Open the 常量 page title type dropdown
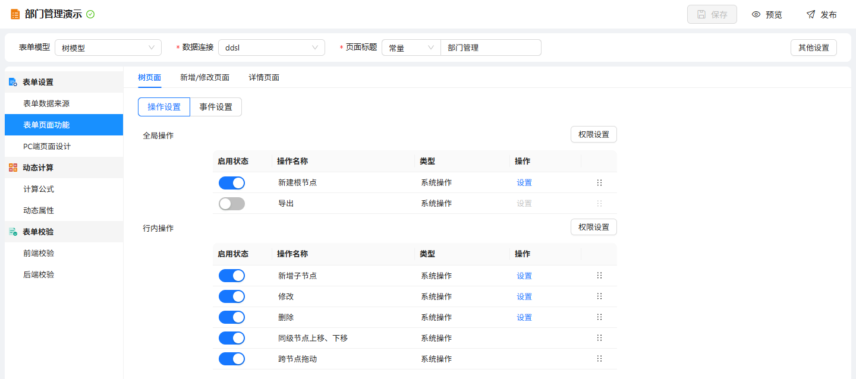This screenshot has width=856, height=379. click(x=411, y=48)
